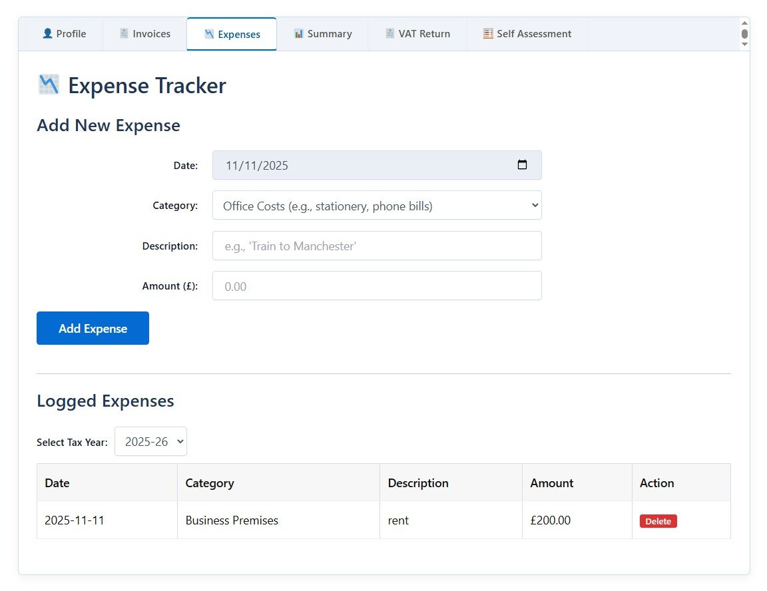The image size is (767, 591).
Task: Choose 2025-26 in the tax year selector
Action: pyautogui.click(x=150, y=441)
